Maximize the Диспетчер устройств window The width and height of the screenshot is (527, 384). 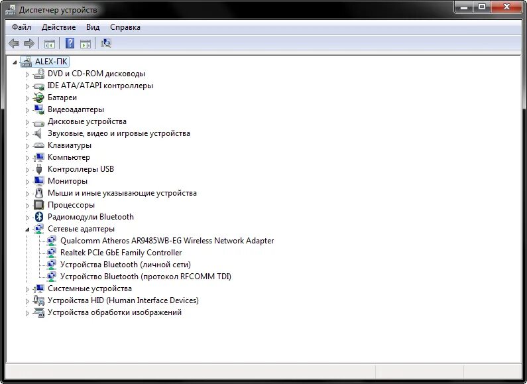482,7
